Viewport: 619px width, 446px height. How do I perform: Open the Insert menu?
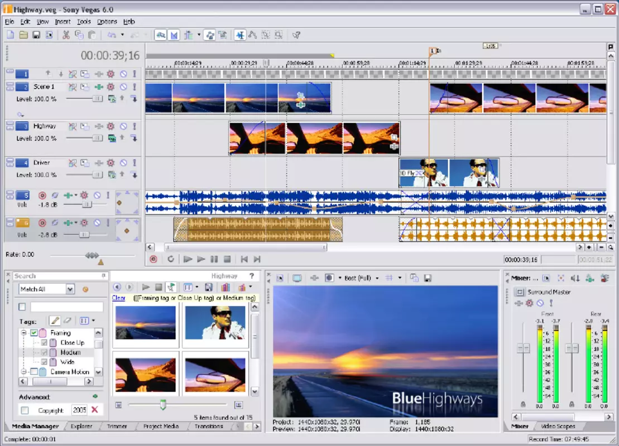click(63, 22)
